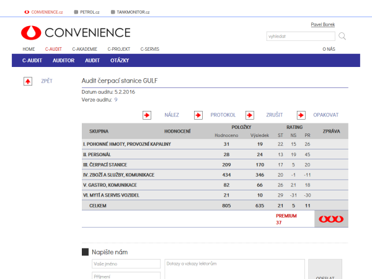
Task: Click the Datum auditu: 5.2.2016 text
Action: pos(108,92)
